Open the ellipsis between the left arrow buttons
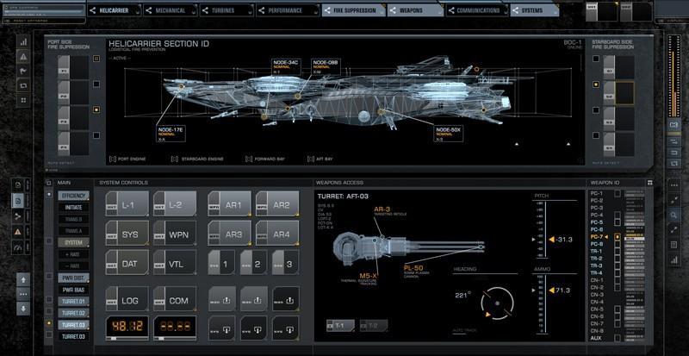 pyautogui.click(x=23, y=294)
